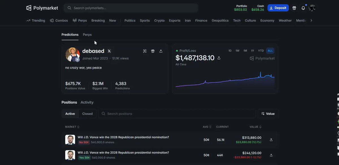339x165 pixels.
Task: Open the Tech category
Action: (x=237, y=21)
